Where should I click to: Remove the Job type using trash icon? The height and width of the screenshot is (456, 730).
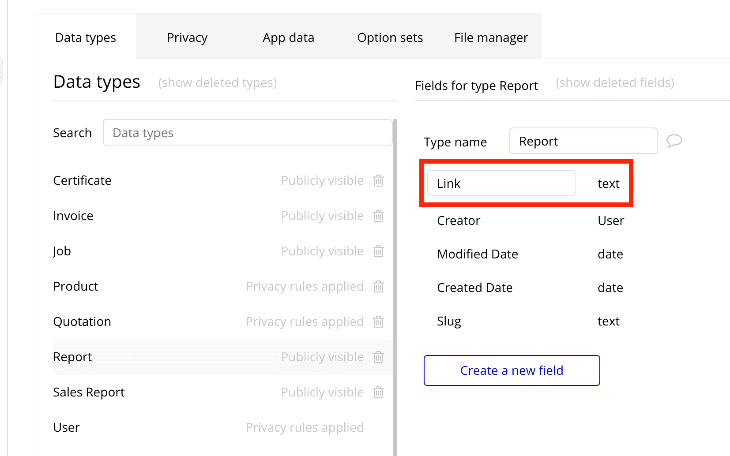click(378, 251)
